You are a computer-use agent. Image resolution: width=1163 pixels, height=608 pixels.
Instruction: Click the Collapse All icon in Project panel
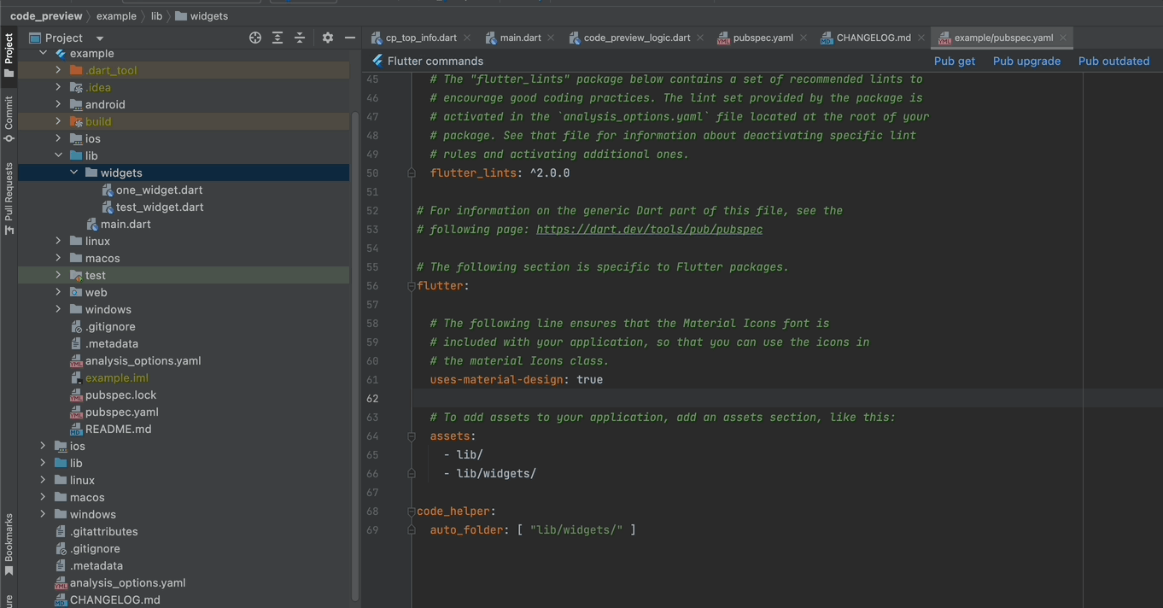(300, 38)
